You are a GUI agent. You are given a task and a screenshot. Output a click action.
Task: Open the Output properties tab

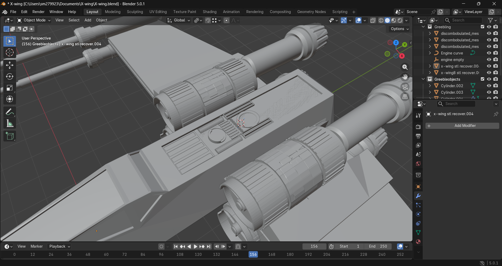418,136
